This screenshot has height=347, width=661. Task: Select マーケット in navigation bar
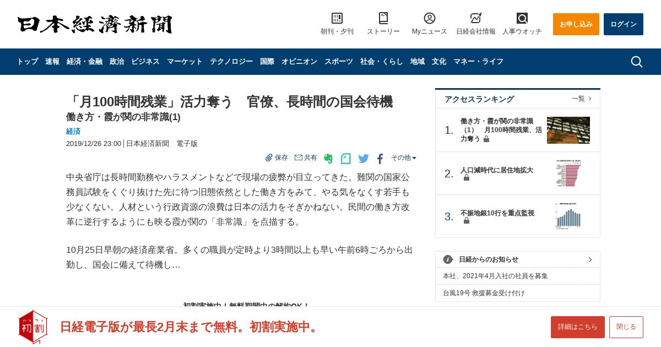(185, 62)
